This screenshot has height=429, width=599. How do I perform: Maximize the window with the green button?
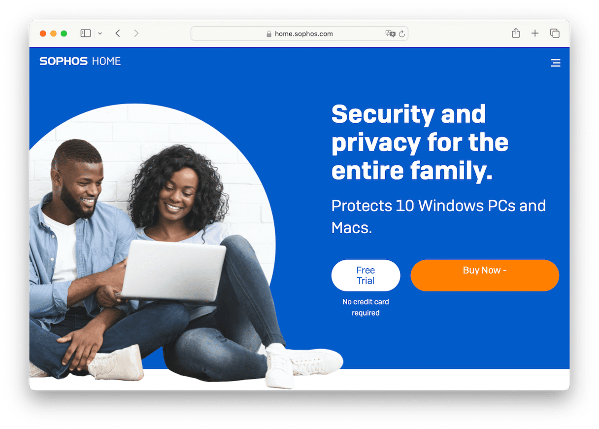point(64,34)
